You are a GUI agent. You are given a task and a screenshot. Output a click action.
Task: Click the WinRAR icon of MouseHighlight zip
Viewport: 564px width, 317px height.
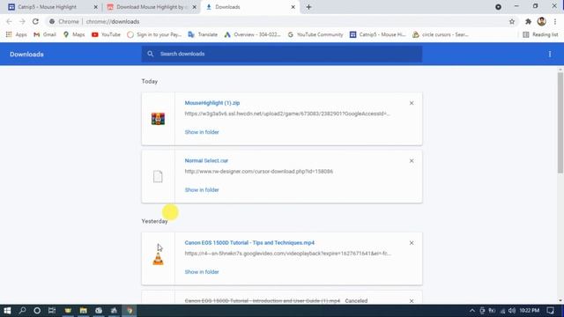[158, 119]
